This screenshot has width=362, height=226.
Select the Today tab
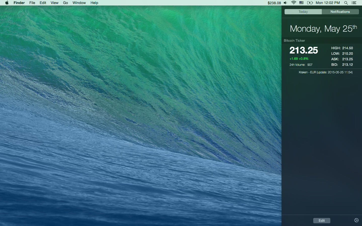[x=303, y=12]
